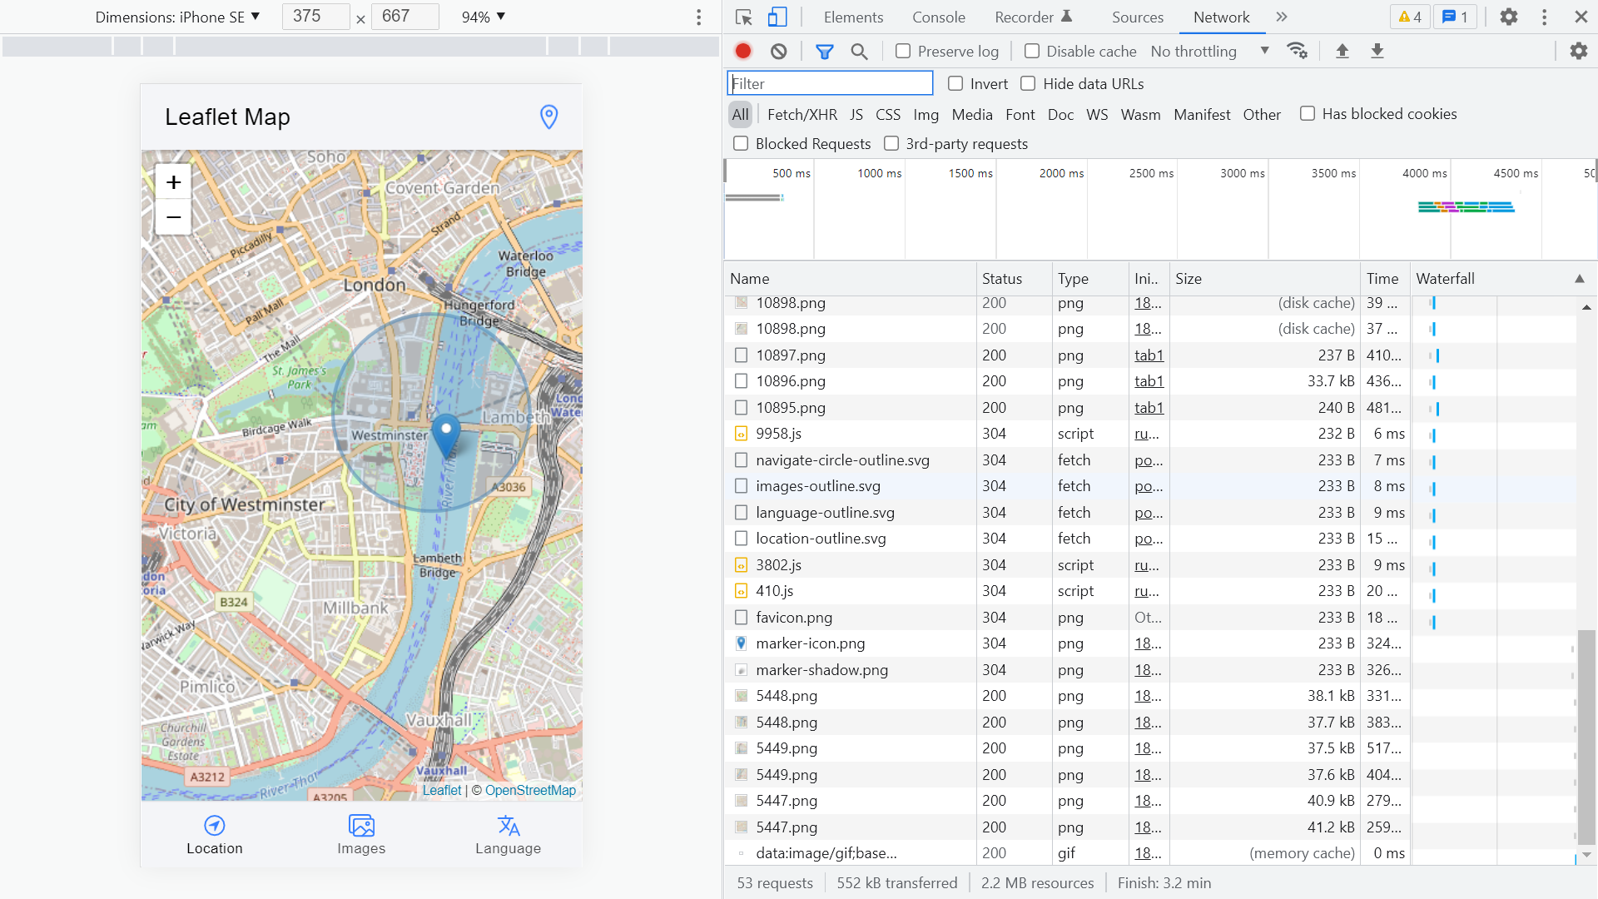Switch to the Console tab
Screen dimensions: 1598x899
938,17
